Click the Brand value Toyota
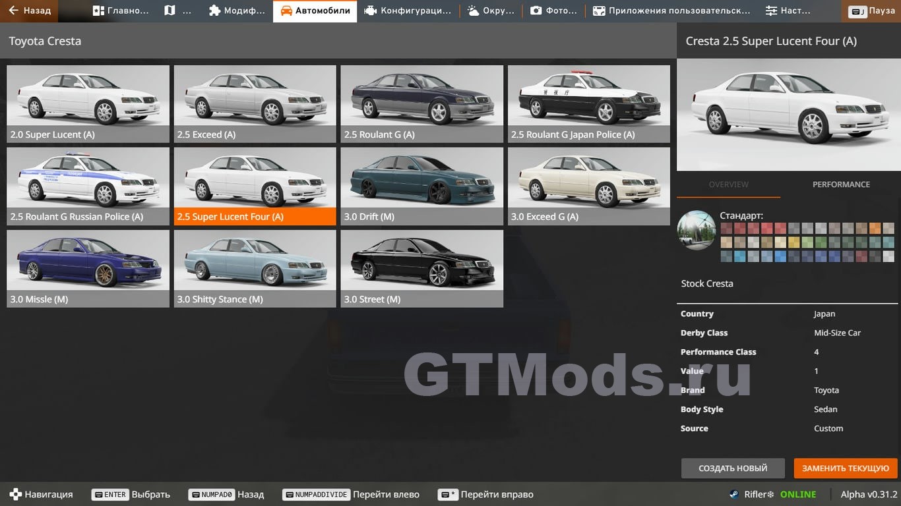This screenshot has height=506, width=901. point(826,390)
